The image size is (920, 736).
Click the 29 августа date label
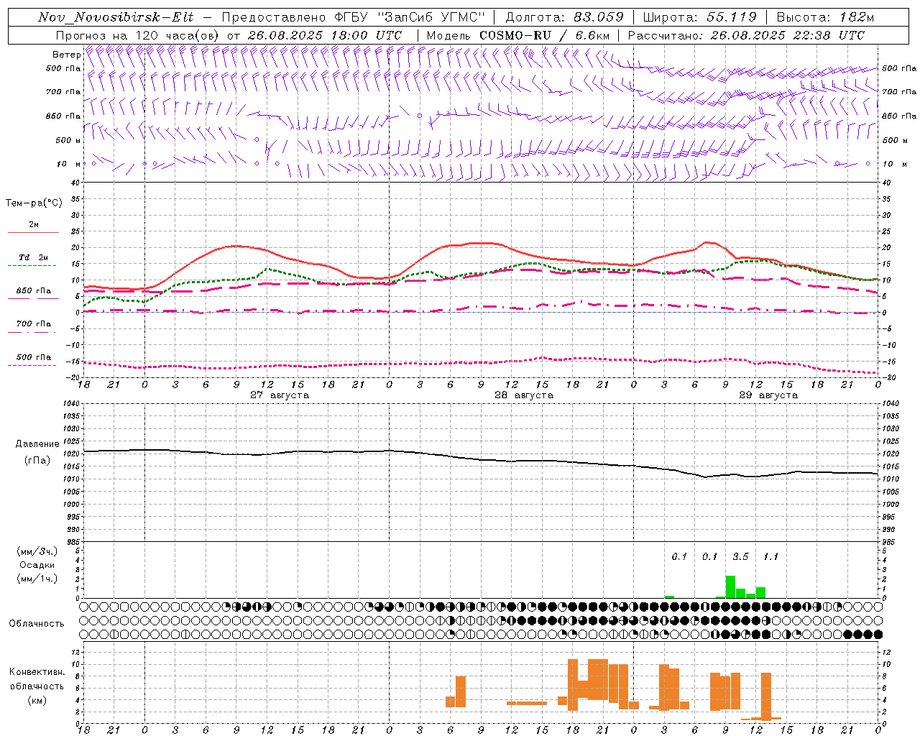click(x=768, y=395)
